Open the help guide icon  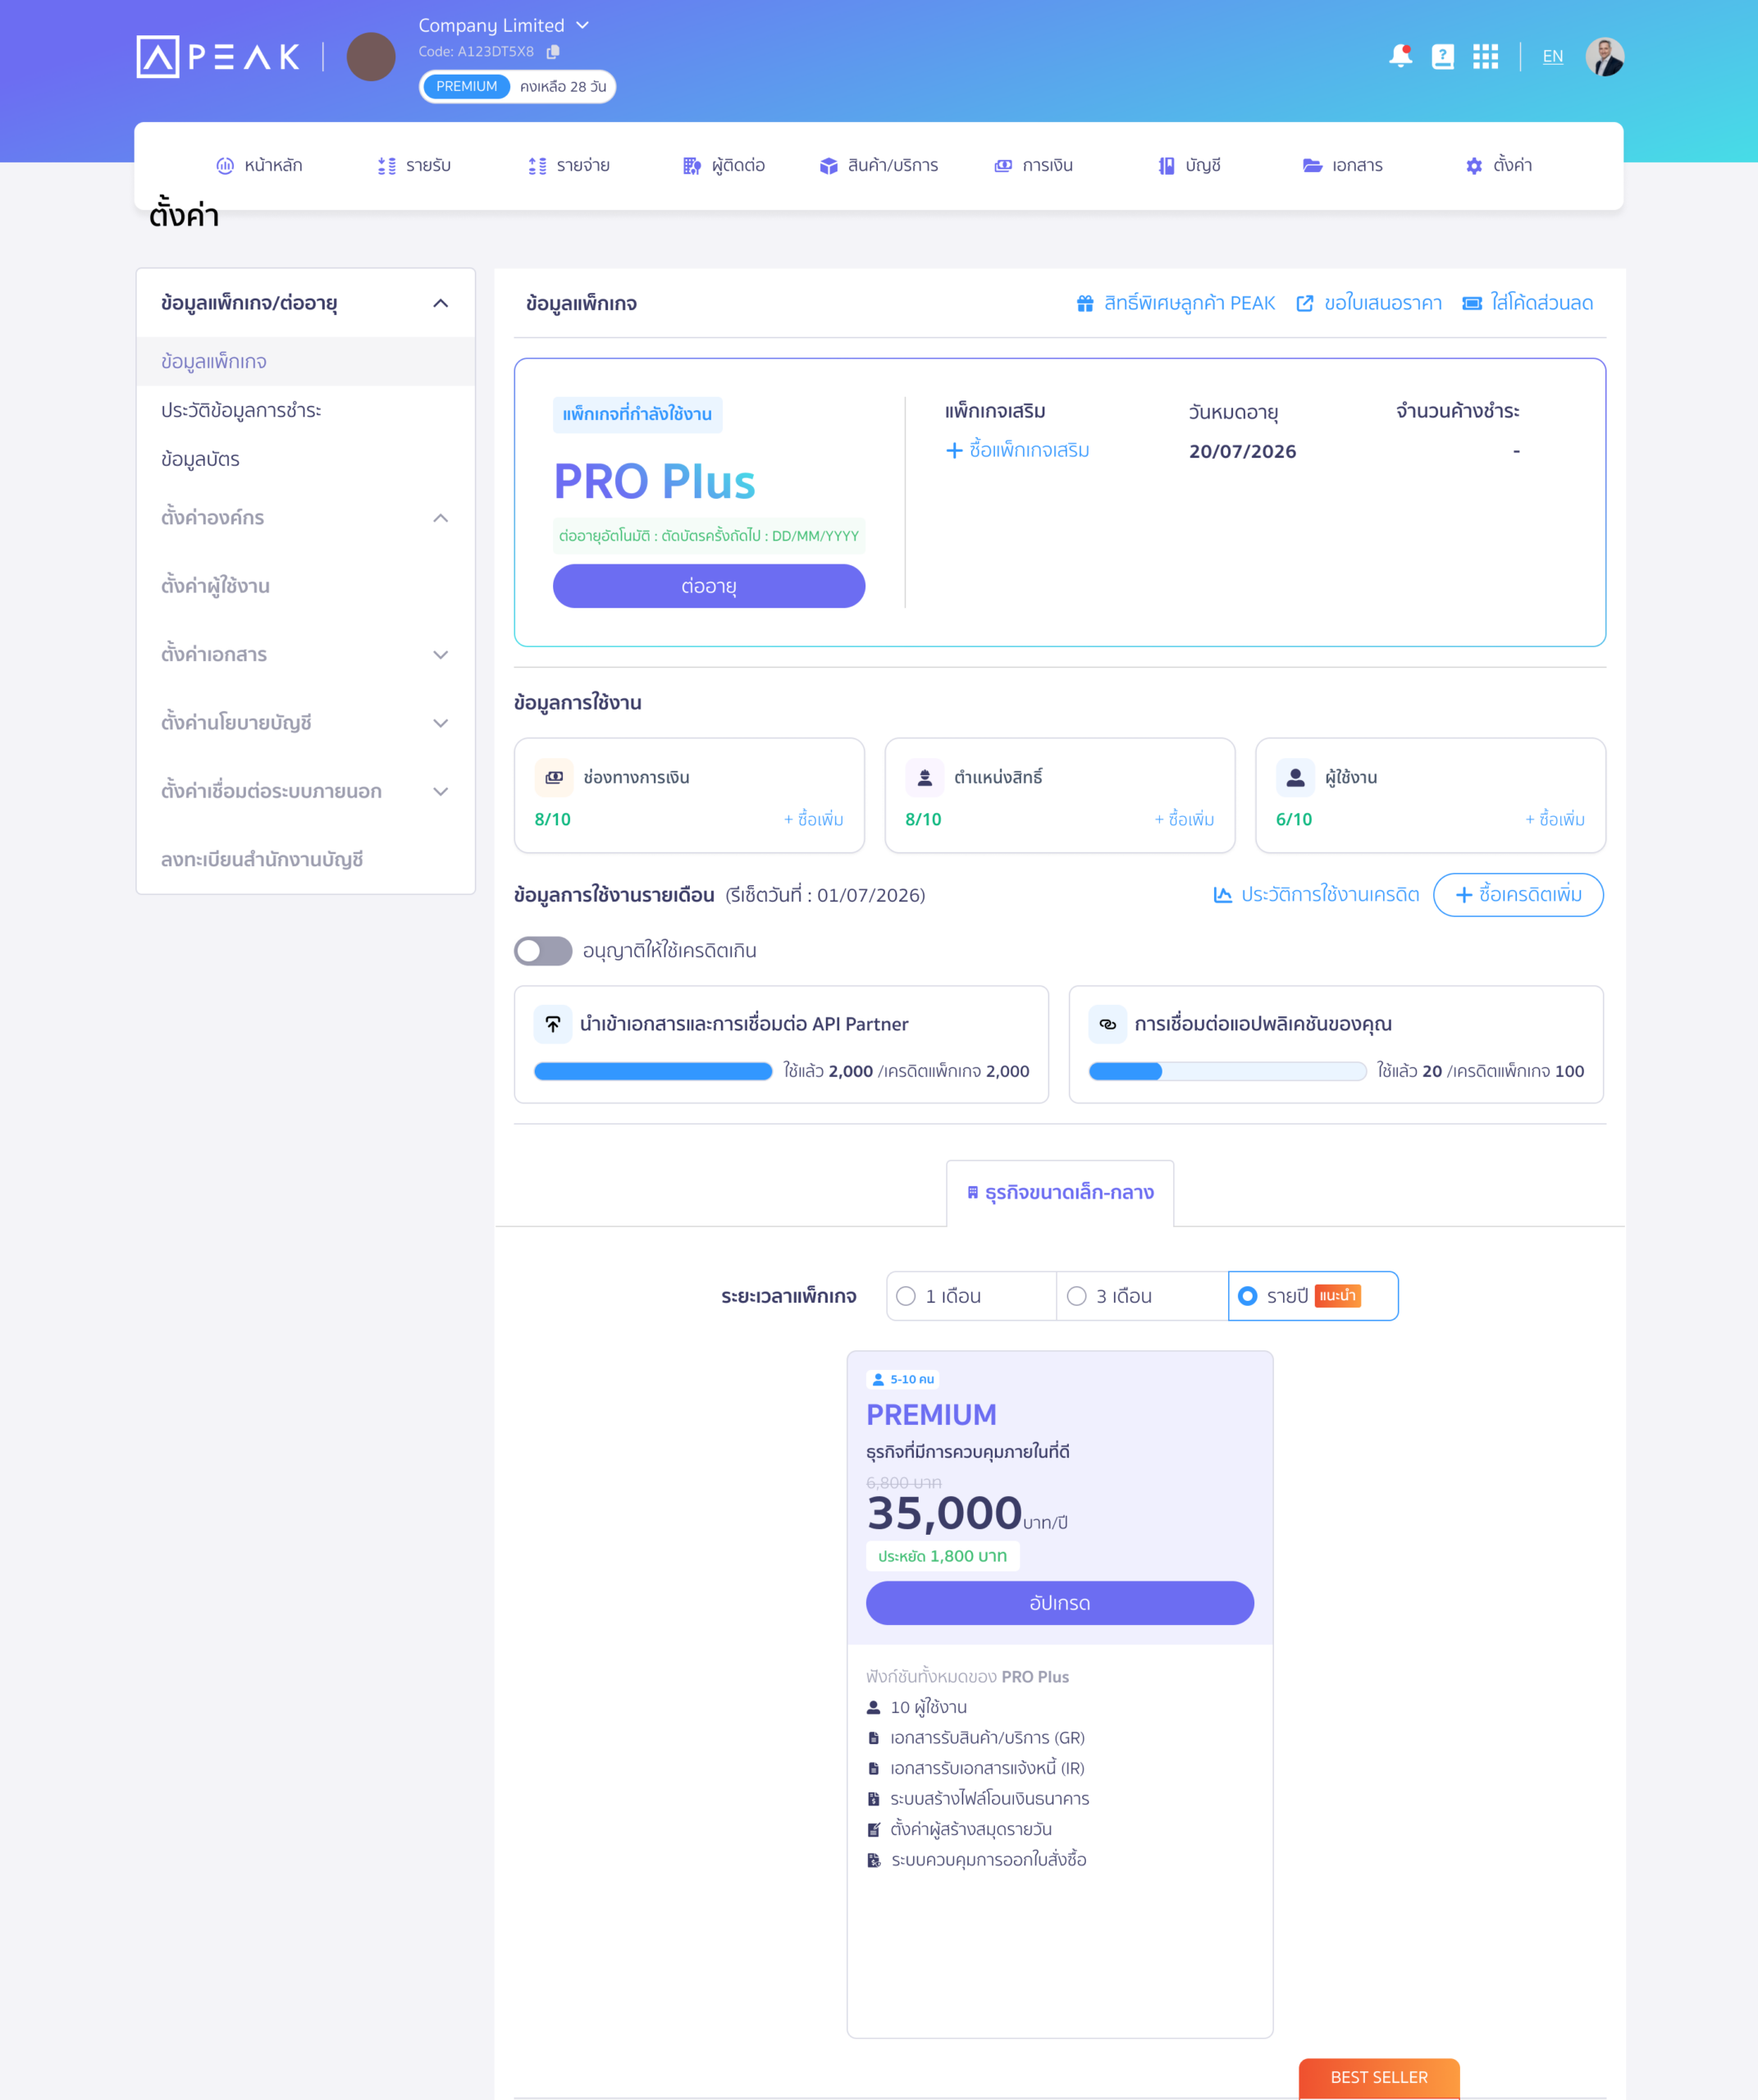1442,56
